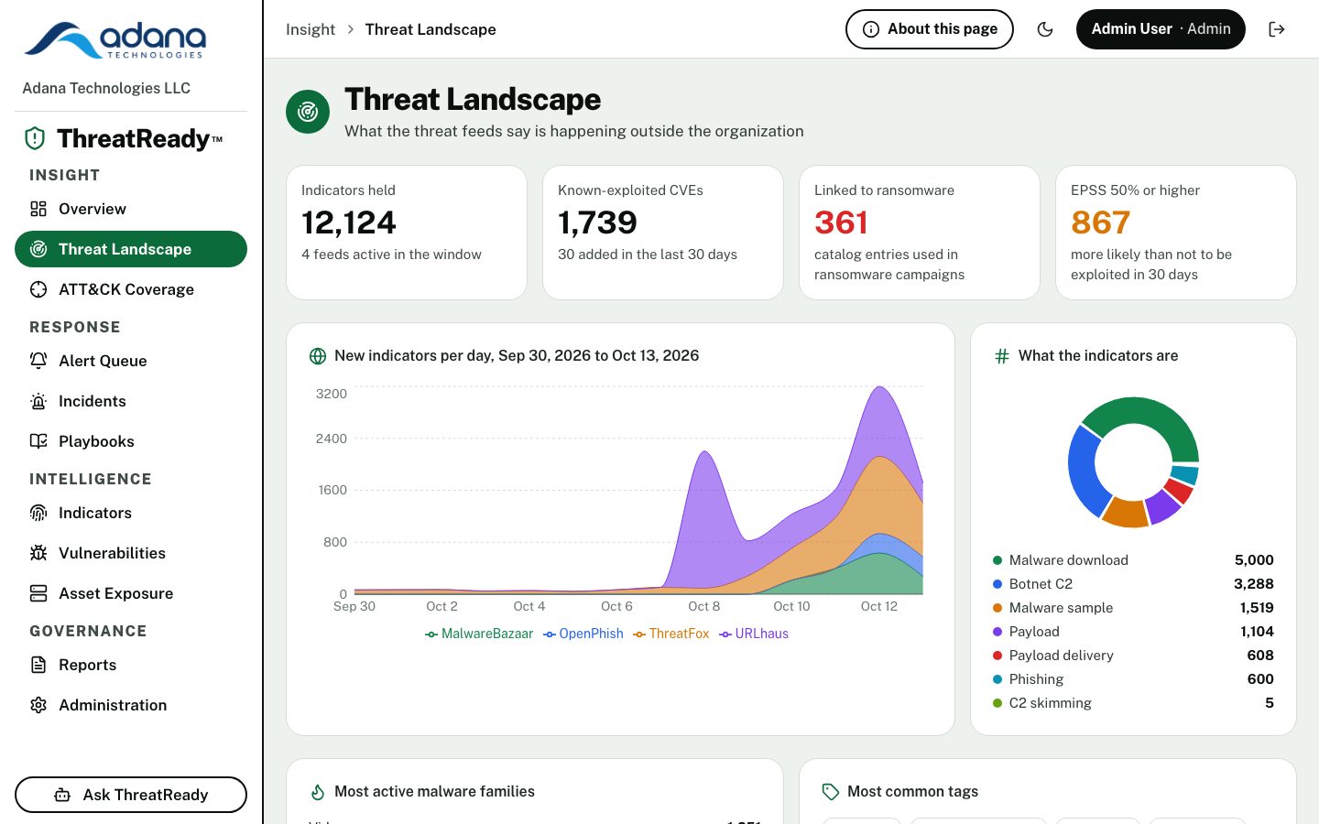Click the green radar page header icon
The image size is (1319, 824).
coord(308,112)
